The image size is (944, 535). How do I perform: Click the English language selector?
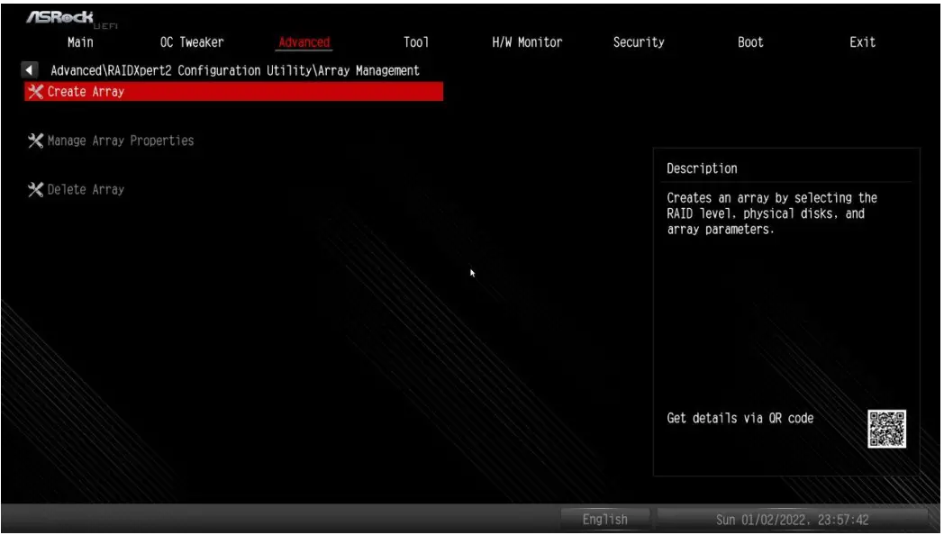605,519
